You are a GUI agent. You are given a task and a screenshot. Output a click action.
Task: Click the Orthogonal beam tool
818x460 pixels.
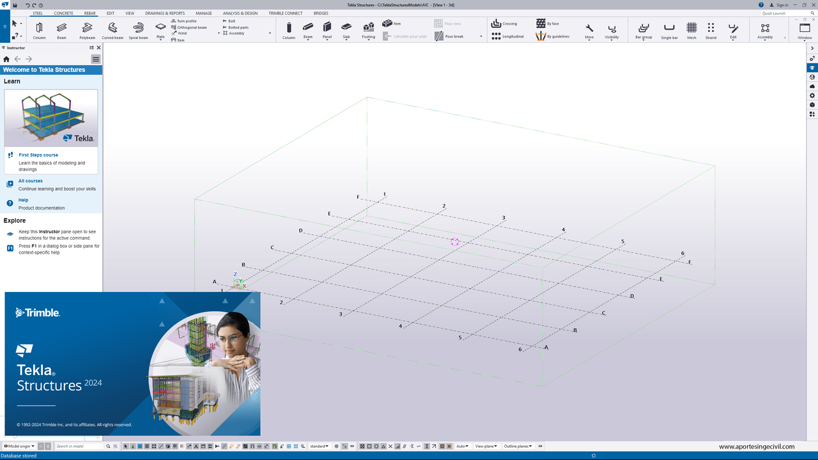coord(189,27)
